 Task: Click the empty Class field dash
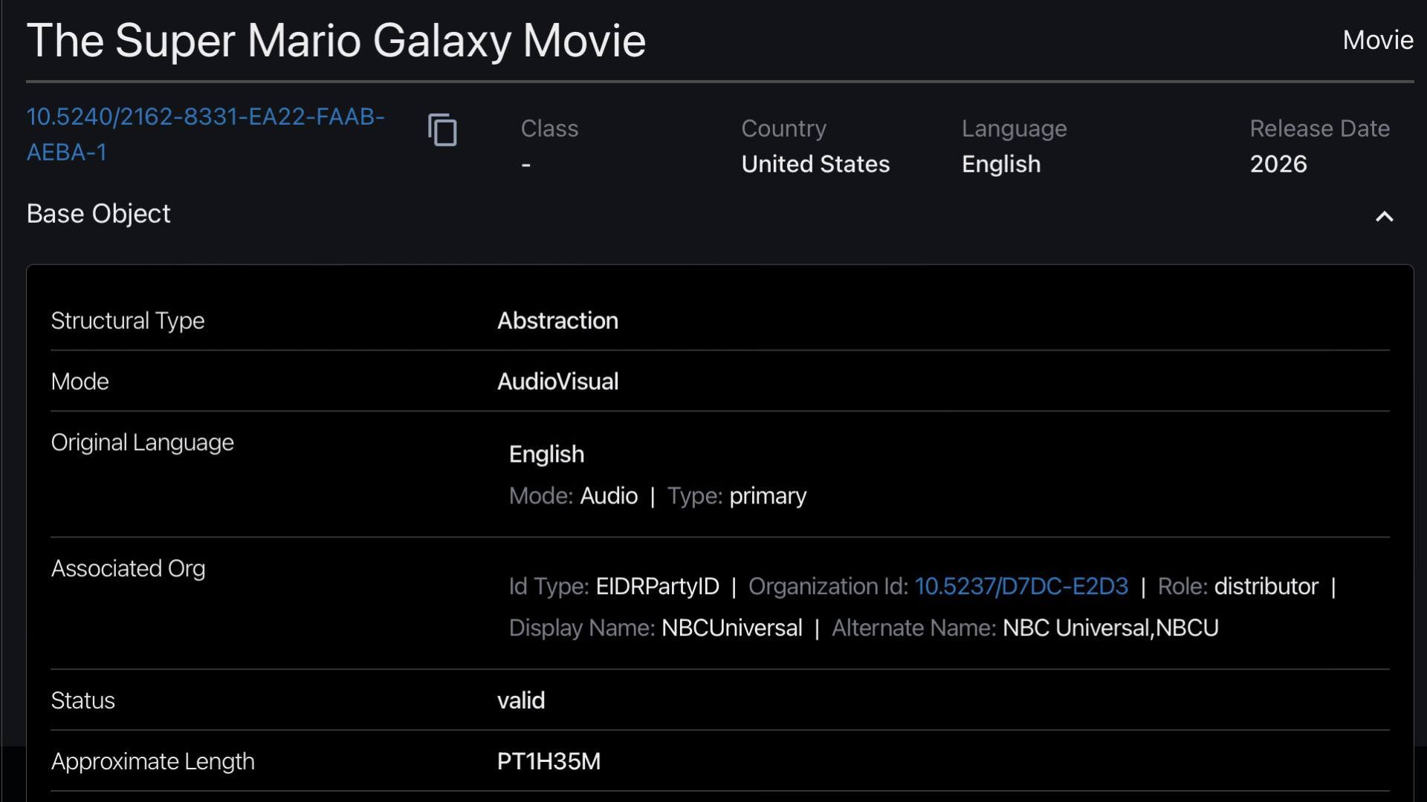coord(526,164)
